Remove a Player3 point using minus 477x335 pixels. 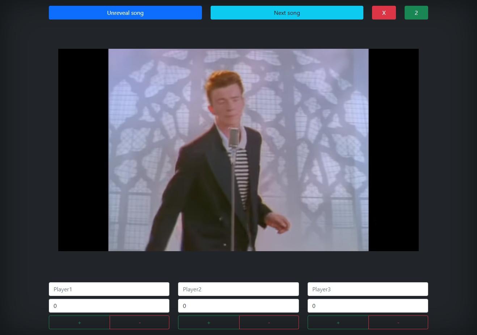point(398,322)
